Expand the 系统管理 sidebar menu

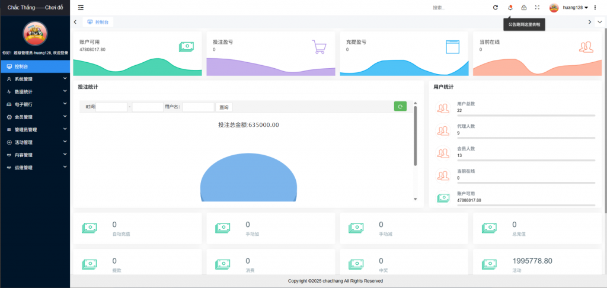point(35,79)
